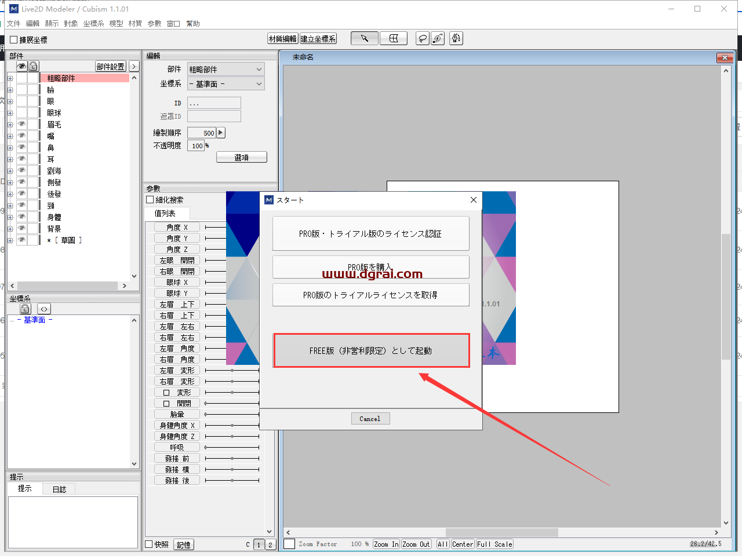This screenshot has width=742, height=556.
Task: Click Cancel in the スタート dialog
Action: pos(370,419)
